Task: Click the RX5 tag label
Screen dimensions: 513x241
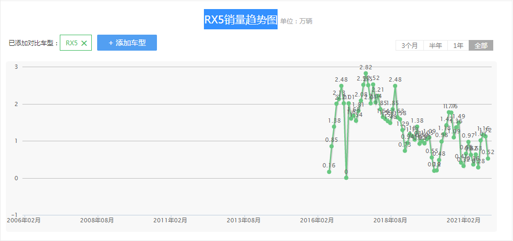Action: point(72,43)
